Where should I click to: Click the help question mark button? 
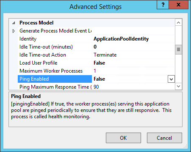click(x=163, y=5)
